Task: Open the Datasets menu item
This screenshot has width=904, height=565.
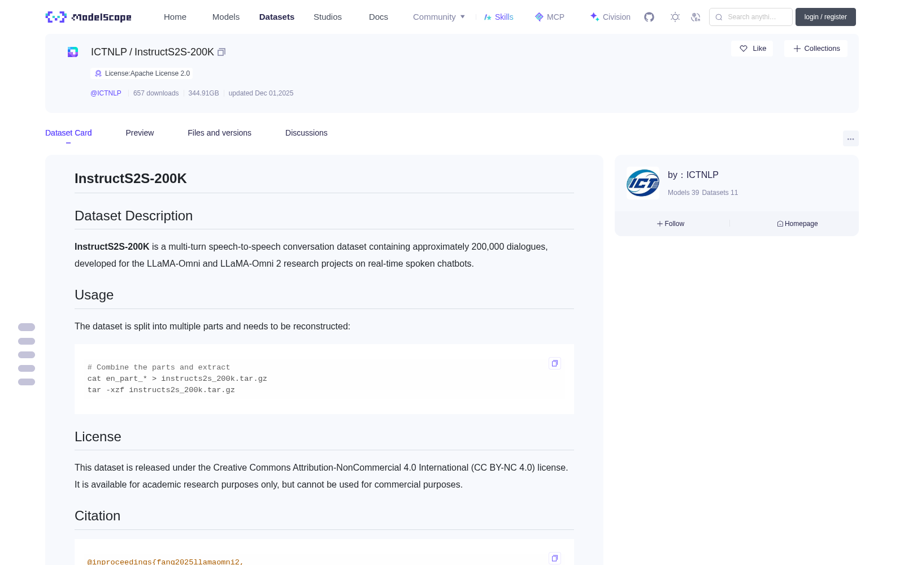Action: pyautogui.click(x=277, y=17)
